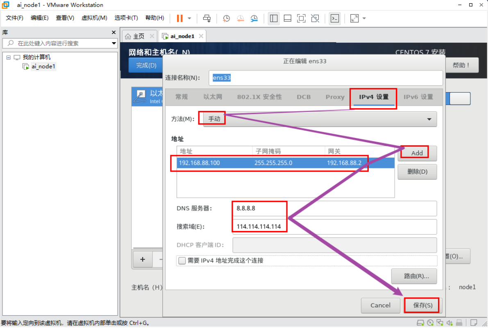
Task: Click the DNS 服务器 input field
Action: pos(287,208)
